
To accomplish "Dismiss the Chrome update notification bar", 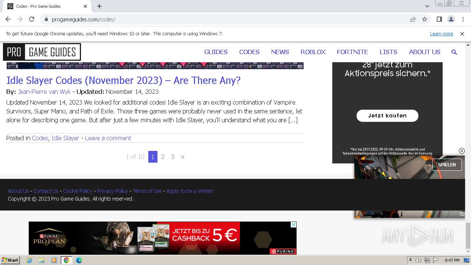I will coord(462,33).
